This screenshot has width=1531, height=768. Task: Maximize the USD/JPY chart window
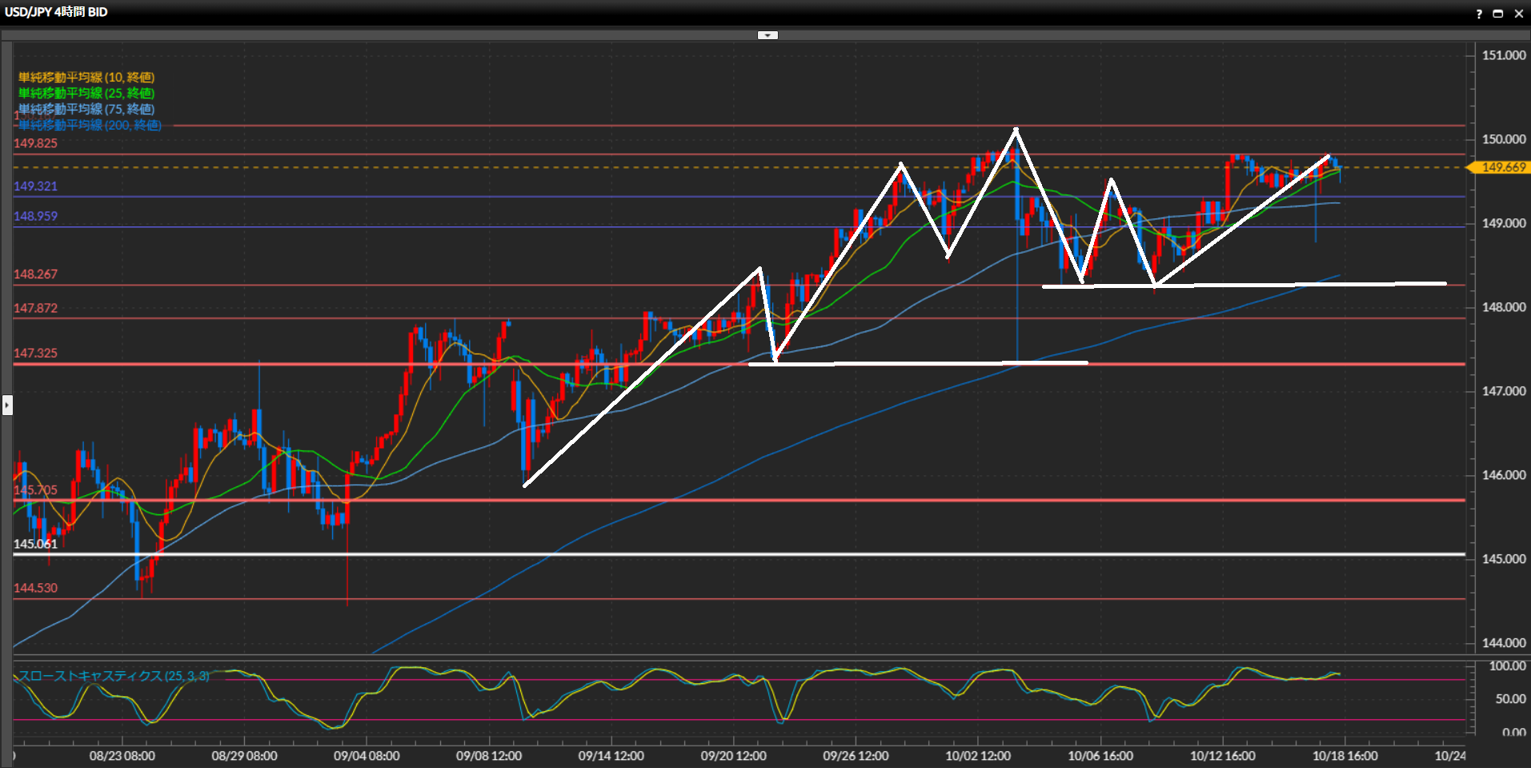point(1497,14)
